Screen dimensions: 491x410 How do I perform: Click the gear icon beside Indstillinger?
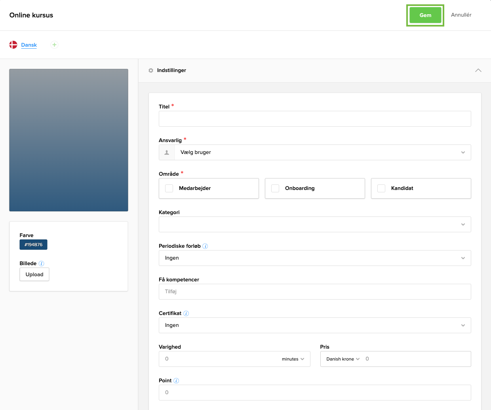[x=151, y=70]
